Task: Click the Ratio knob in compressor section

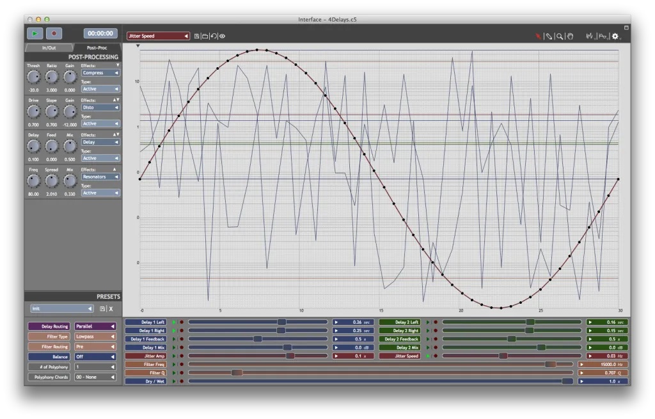Action: point(51,77)
